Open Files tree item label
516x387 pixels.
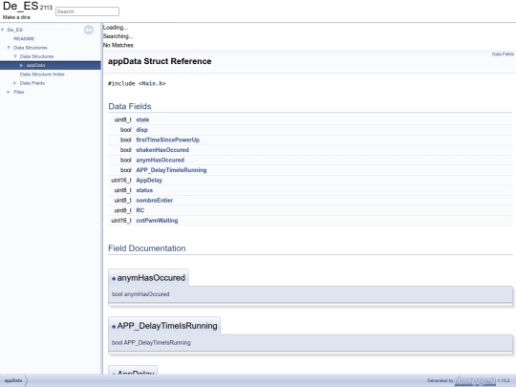[x=19, y=92]
